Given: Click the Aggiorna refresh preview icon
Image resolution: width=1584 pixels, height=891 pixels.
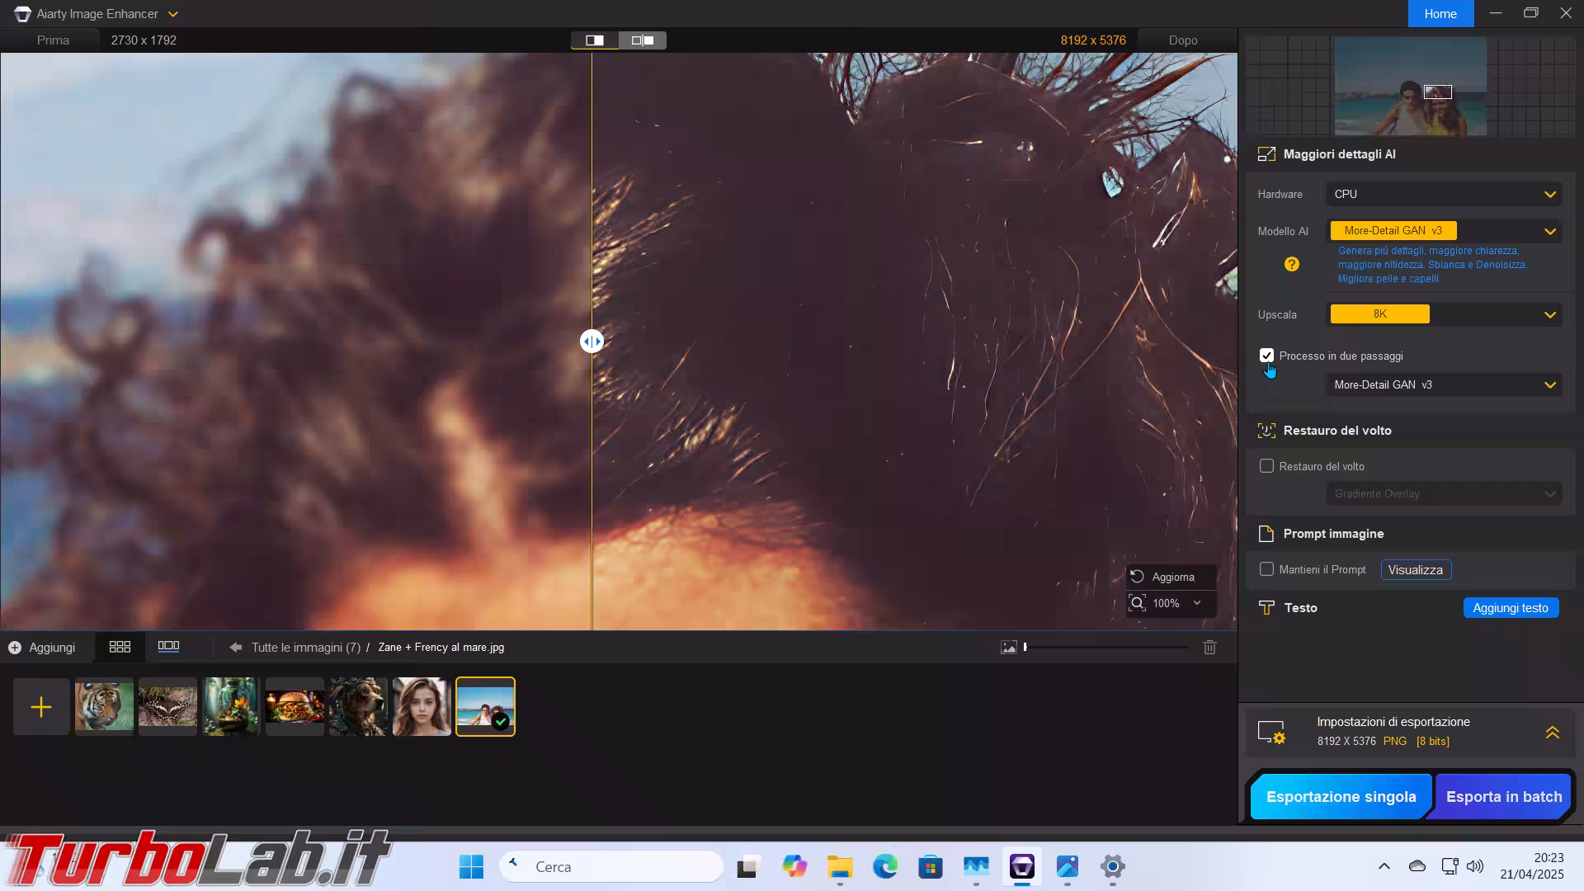Looking at the screenshot, I should coord(1138,577).
